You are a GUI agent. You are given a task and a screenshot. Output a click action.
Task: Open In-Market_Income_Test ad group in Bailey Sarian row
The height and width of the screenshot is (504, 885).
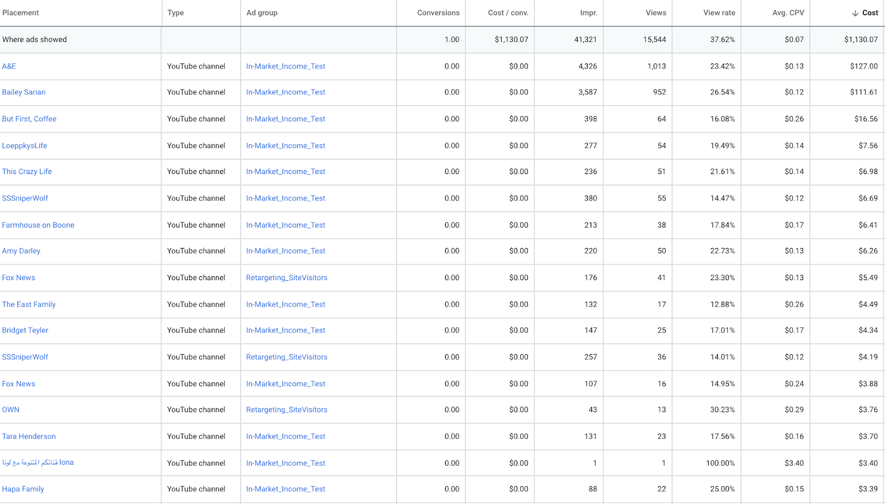click(285, 92)
